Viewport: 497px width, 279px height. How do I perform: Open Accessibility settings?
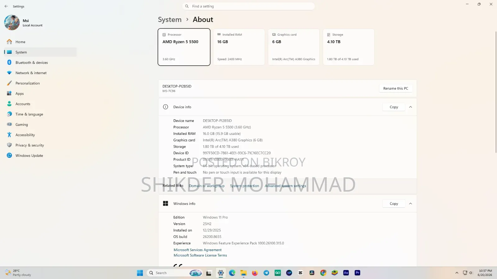tap(40, 135)
